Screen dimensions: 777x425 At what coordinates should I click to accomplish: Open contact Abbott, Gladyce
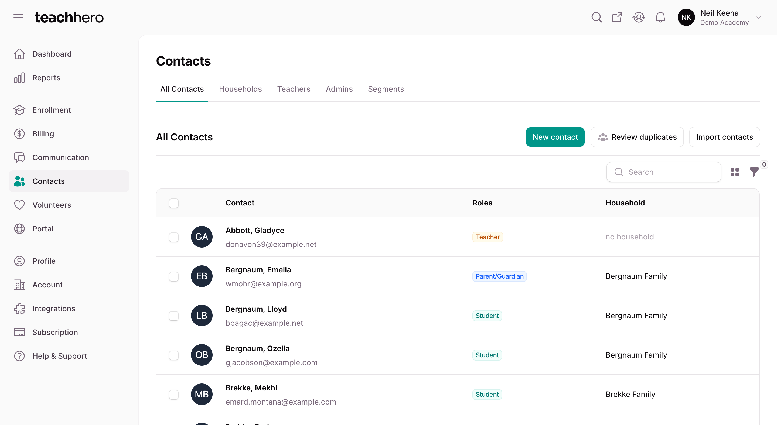[255, 231]
